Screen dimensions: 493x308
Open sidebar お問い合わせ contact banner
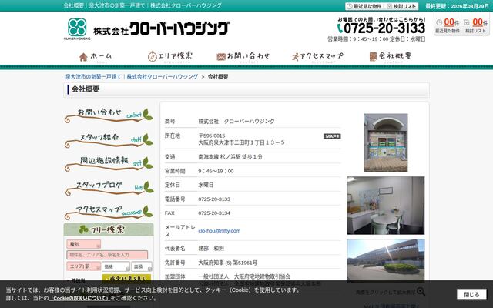point(109,115)
